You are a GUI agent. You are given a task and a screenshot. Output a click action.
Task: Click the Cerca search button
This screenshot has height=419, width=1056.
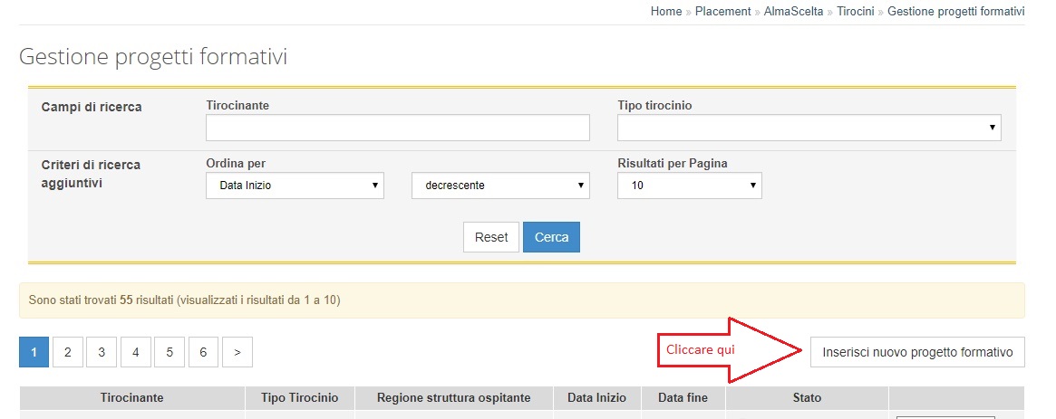point(551,237)
